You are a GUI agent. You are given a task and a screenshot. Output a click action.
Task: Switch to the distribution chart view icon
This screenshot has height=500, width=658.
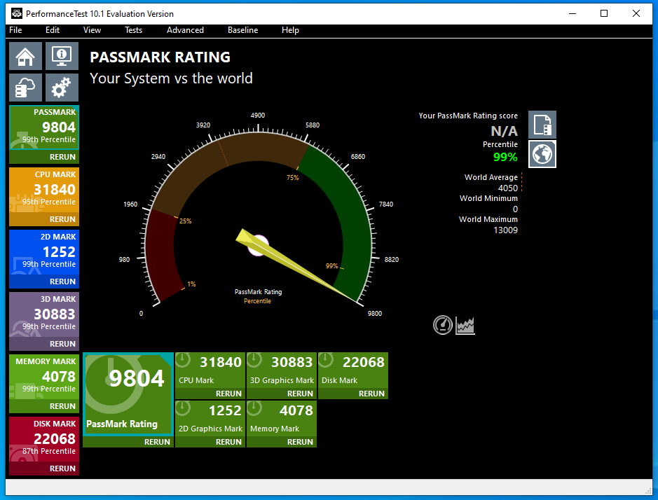(465, 325)
